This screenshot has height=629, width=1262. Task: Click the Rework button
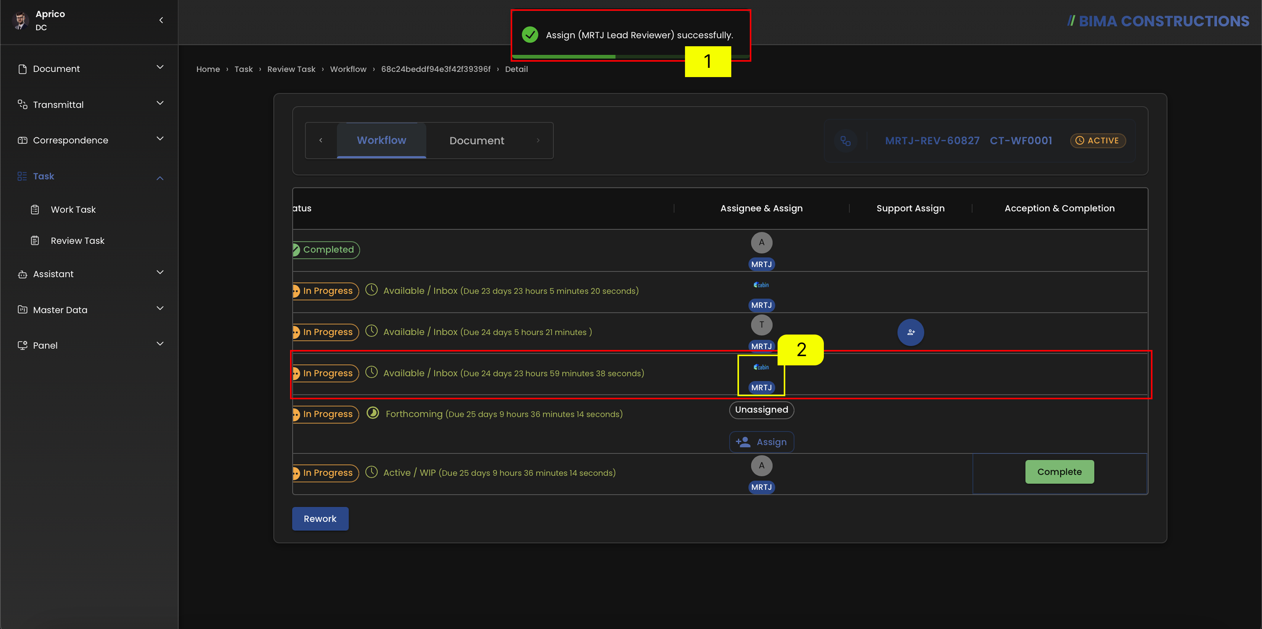point(320,519)
